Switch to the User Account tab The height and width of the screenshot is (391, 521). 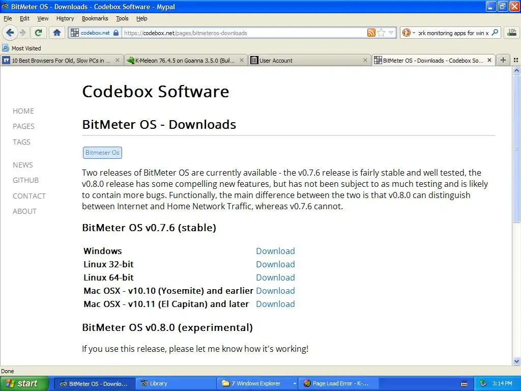[x=309, y=61]
